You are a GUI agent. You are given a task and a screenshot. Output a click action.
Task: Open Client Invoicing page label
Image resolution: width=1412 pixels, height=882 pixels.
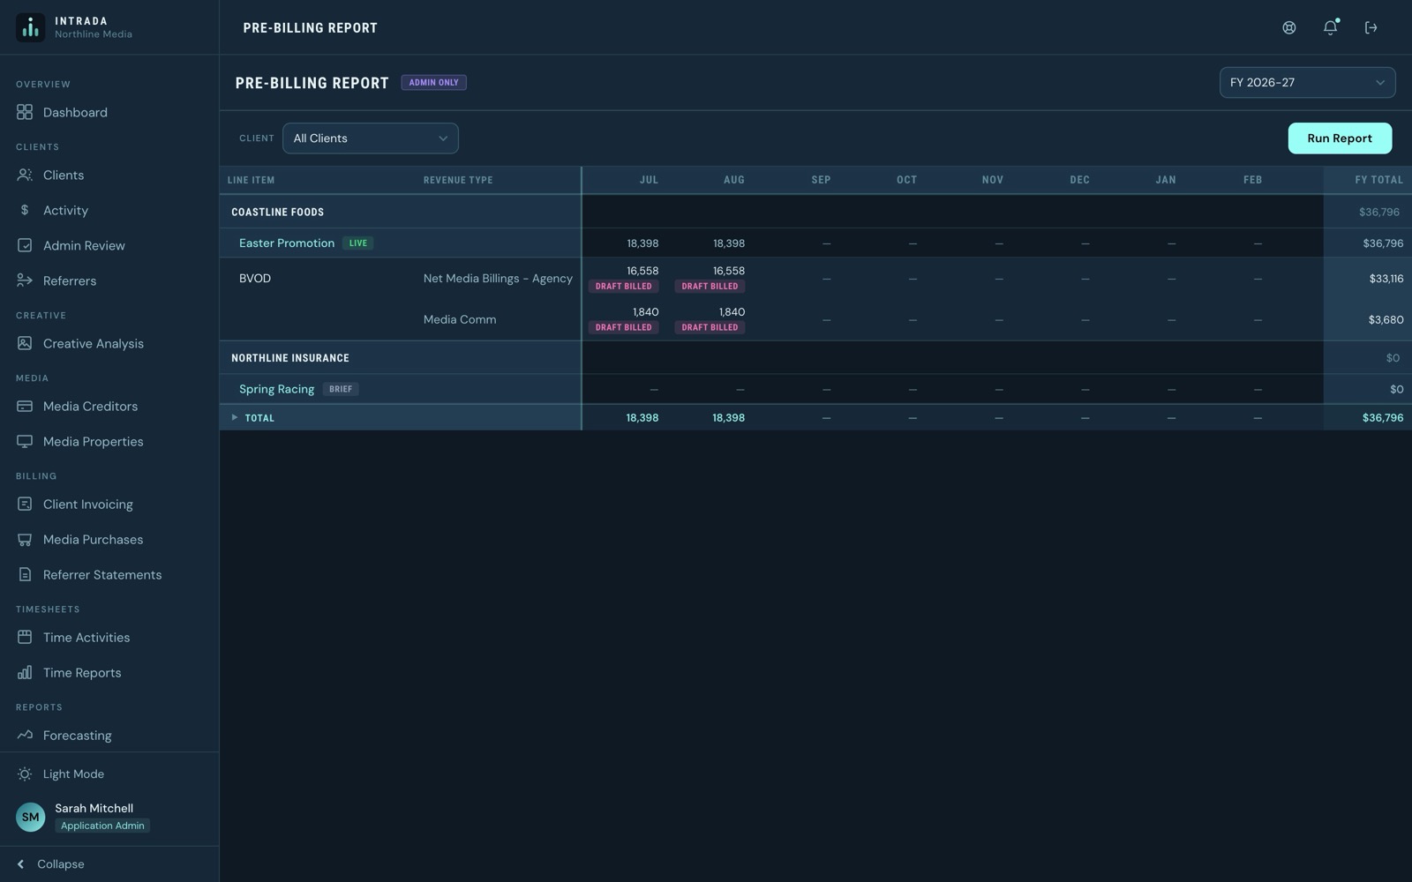pos(87,504)
